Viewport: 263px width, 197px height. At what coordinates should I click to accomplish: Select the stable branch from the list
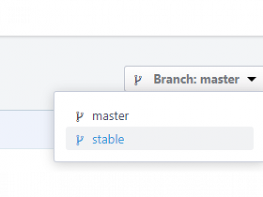159,138
